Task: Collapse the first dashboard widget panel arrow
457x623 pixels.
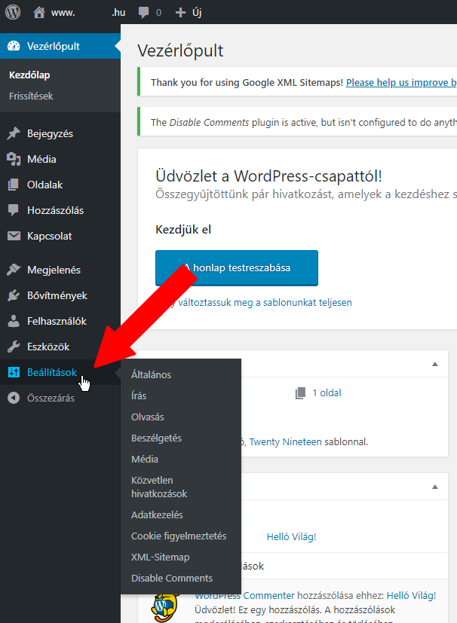Action: click(x=435, y=364)
